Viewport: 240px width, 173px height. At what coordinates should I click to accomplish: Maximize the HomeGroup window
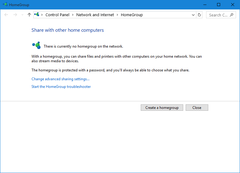219,5
